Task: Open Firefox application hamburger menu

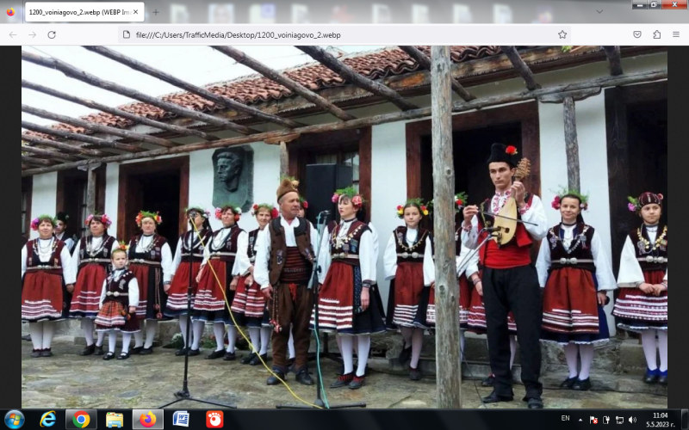Action: [x=676, y=34]
